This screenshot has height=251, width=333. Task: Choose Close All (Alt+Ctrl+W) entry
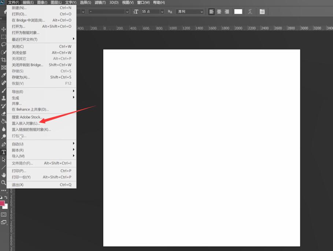click(x=42, y=52)
